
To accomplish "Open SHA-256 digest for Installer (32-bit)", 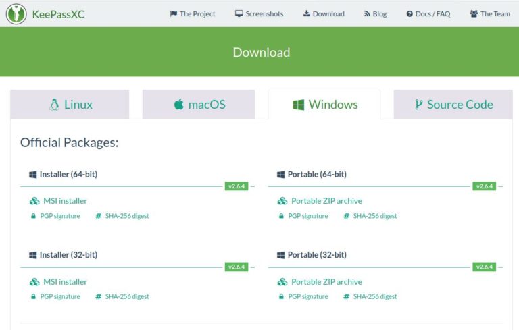I will [x=127, y=297].
